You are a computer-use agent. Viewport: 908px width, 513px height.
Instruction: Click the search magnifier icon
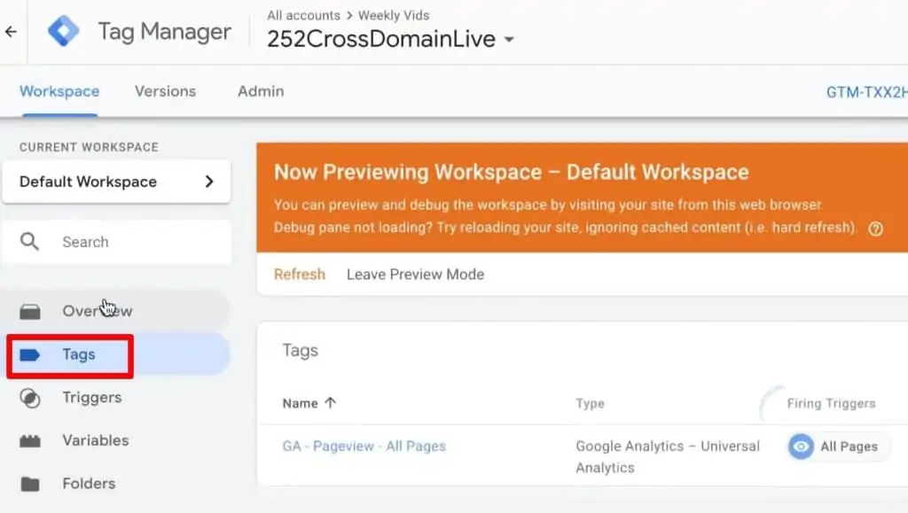28,241
